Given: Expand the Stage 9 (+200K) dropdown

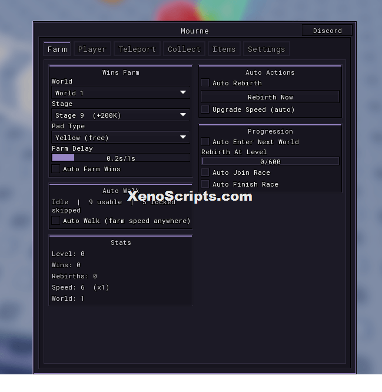Looking at the screenshot, I should (121, 115).
